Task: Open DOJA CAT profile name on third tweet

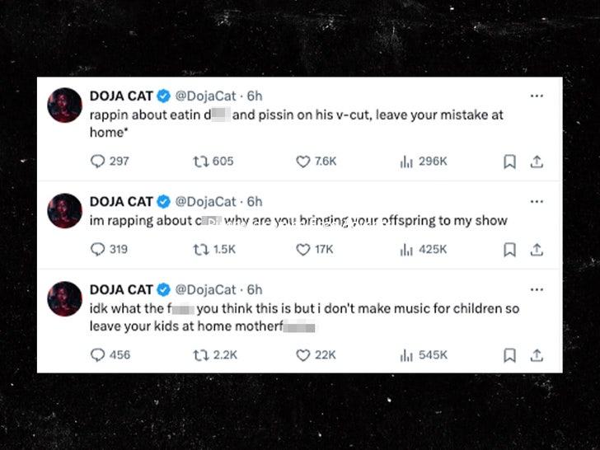Action: tap(121, 289)
